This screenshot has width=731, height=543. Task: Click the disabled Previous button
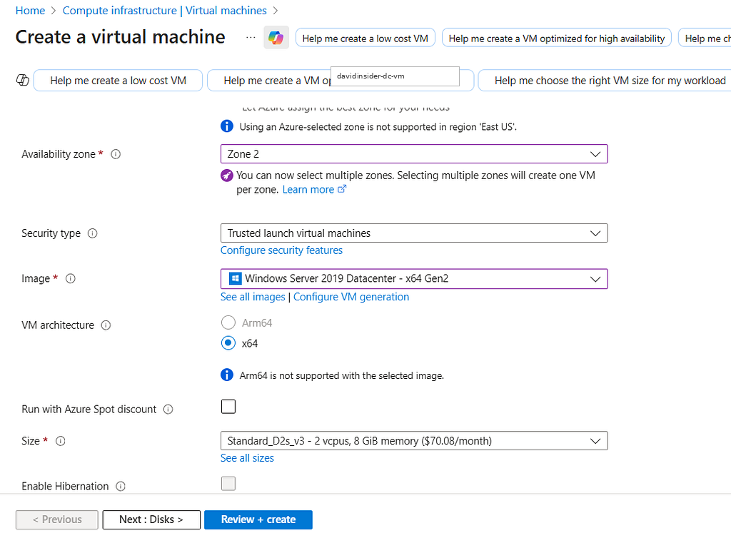[x=57, y=519]
